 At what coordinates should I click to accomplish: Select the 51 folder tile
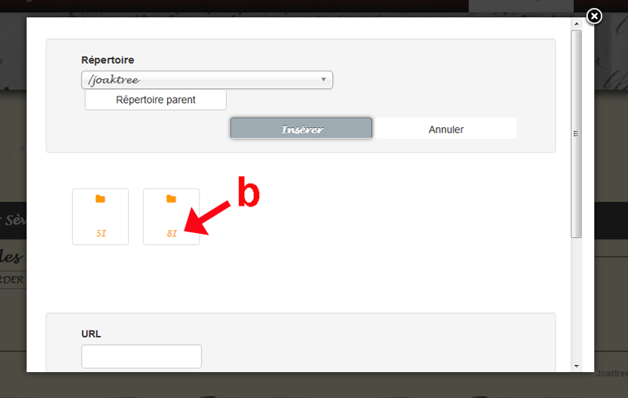[100, 217]
